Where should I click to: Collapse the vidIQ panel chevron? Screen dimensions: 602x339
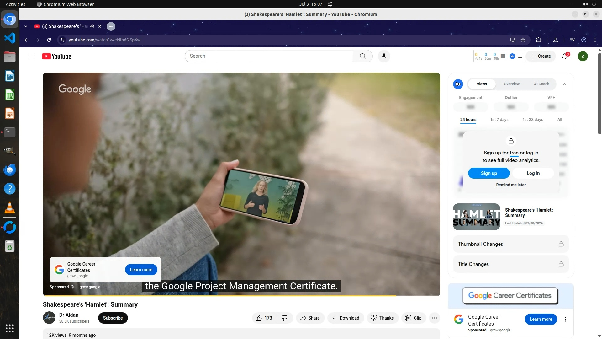point(564,84)
